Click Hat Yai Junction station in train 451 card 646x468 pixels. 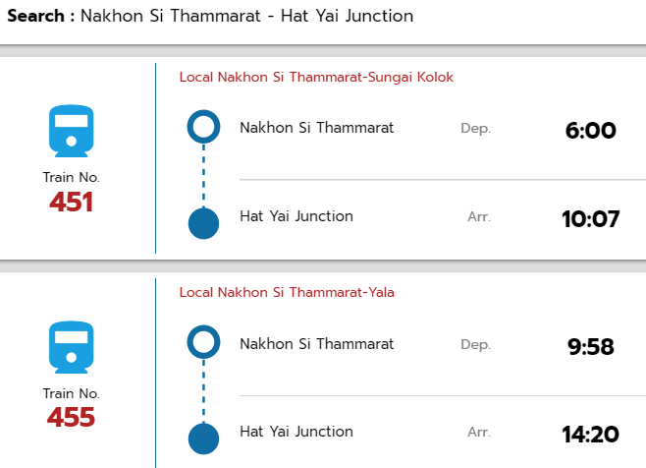point(296,216)
